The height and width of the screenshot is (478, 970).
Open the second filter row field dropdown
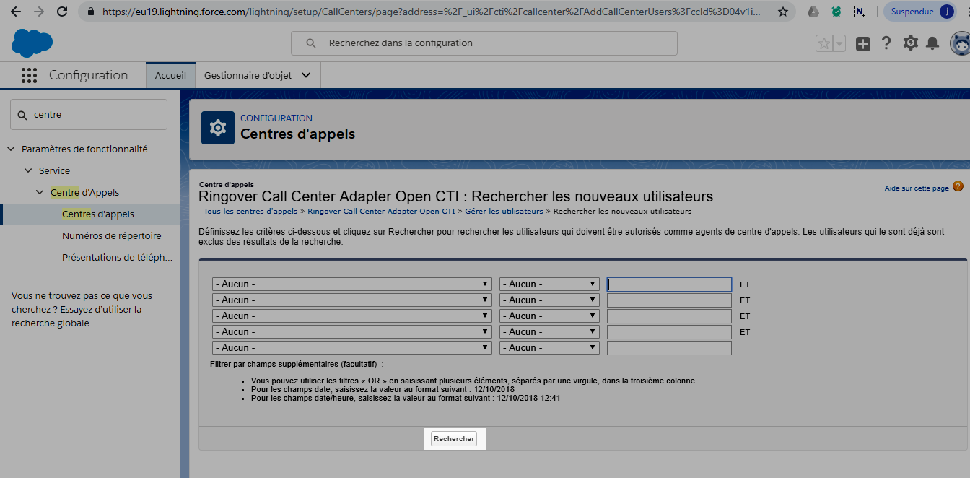pyautogui.click(x=352, y=300)
